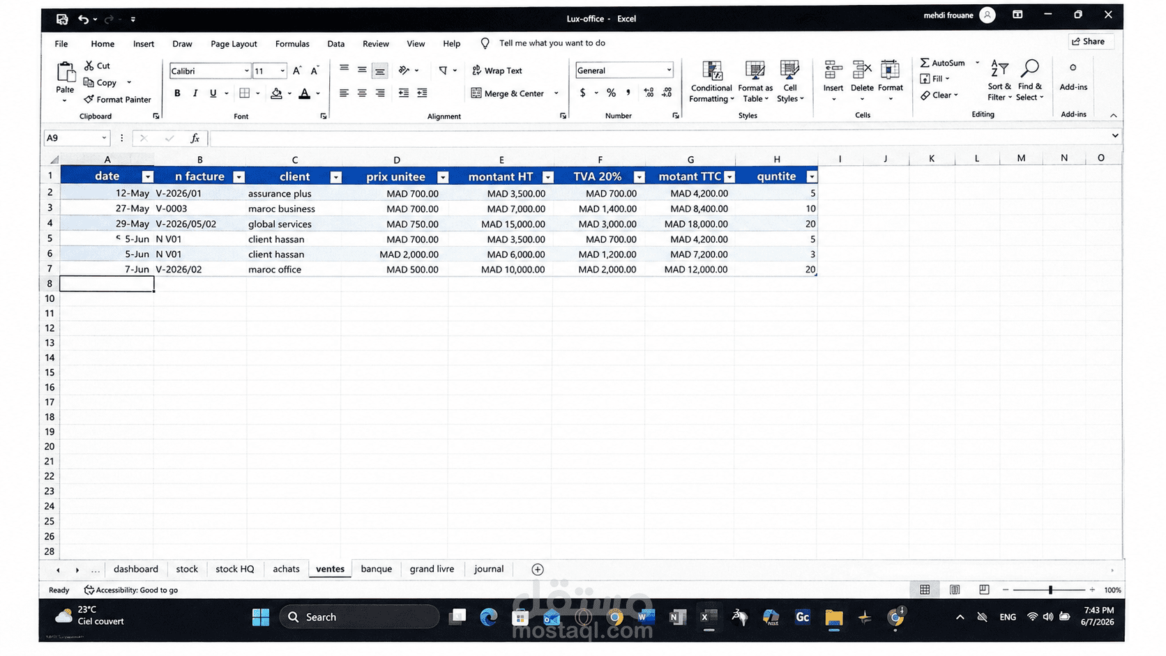Open the font size dropdown
The height and width of the screenshot is (656, 1166).
(282, 71)
